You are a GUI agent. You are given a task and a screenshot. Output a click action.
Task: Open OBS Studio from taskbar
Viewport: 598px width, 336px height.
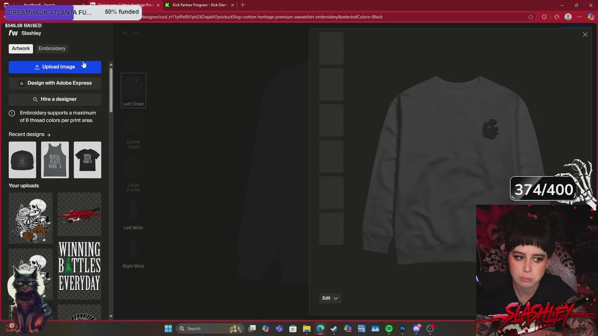pos(430,329)
